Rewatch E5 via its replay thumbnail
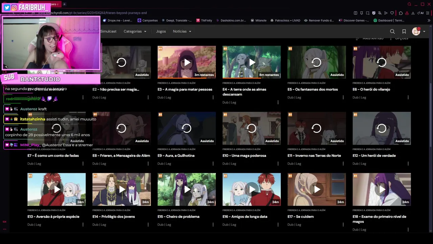Viewport: 433px width, 244px height. [x=317, y=62]
